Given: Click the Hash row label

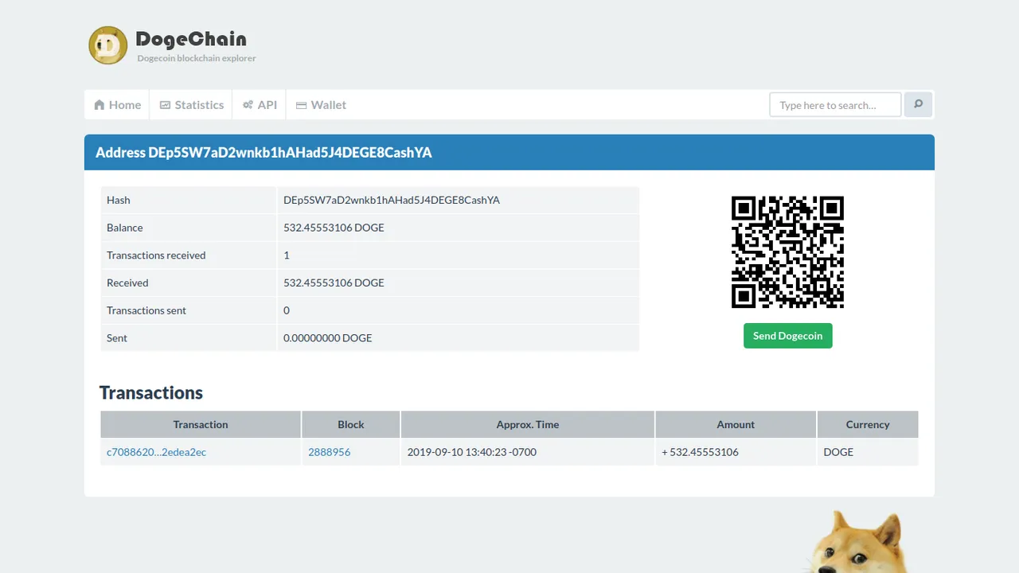Looking at the screenshot, I should [x=119, y=200].
